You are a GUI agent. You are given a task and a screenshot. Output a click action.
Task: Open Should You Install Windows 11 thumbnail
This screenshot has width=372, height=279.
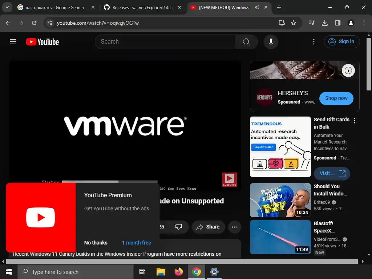pyautogui.click(x=280, y=200)
